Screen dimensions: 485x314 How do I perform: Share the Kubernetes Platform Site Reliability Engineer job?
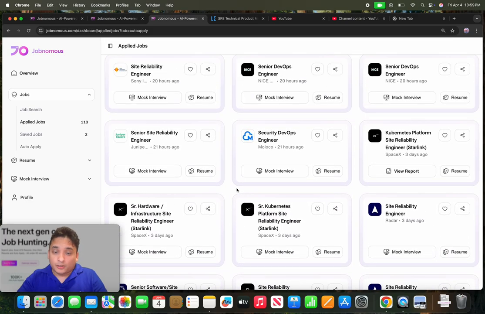(x=462, y=135)
